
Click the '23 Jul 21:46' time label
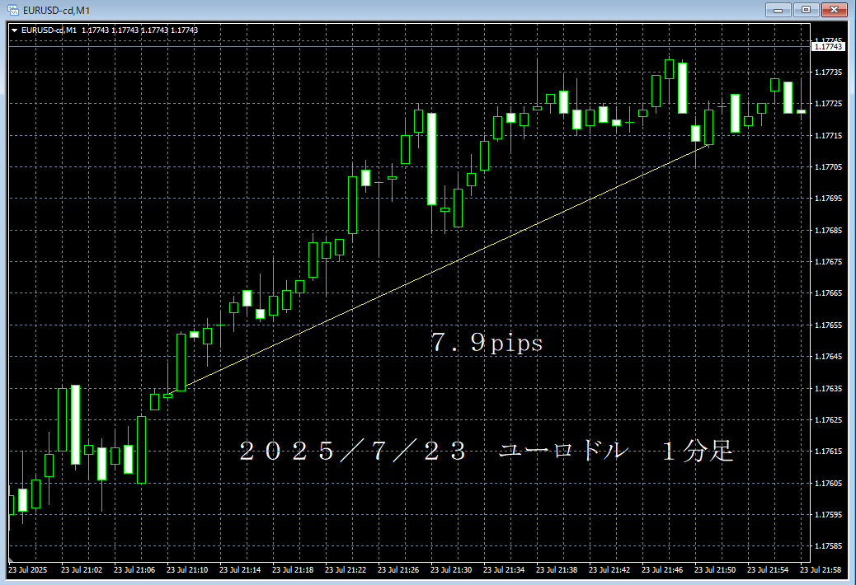tap(662, 569)
